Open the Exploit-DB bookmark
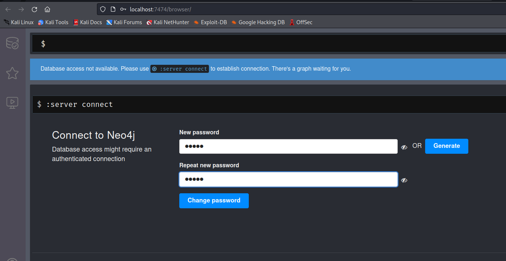 (210, 22)
